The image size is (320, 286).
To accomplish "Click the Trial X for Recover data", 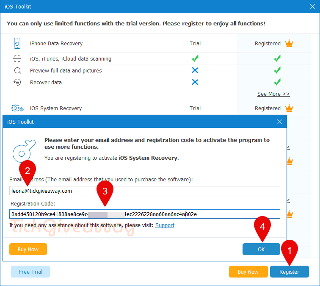I will click(195, 82).
